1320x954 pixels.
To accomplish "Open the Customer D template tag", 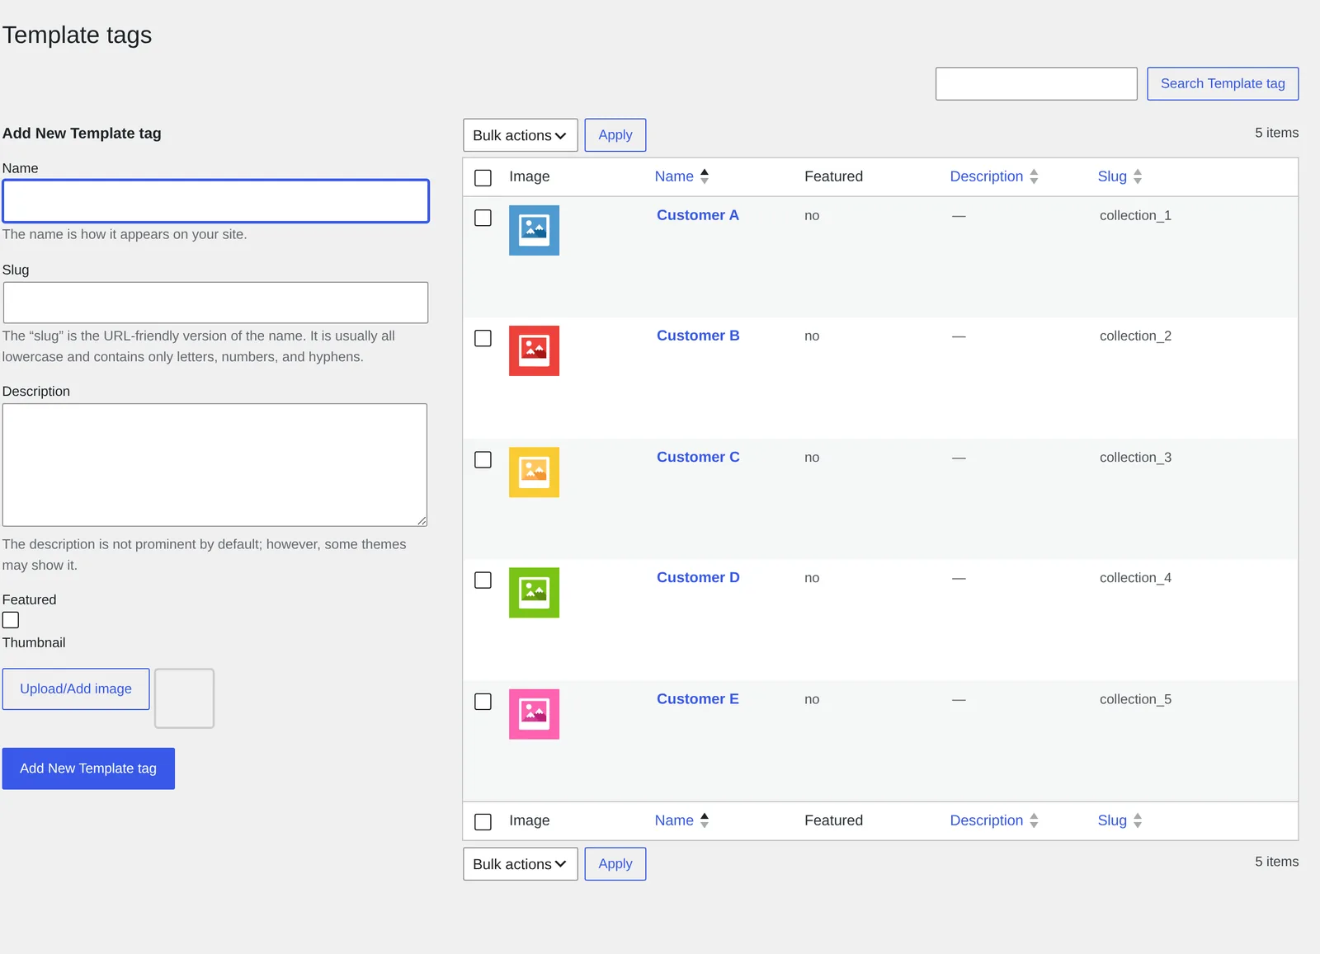I will pyautogui.click(x=698, y=577).
